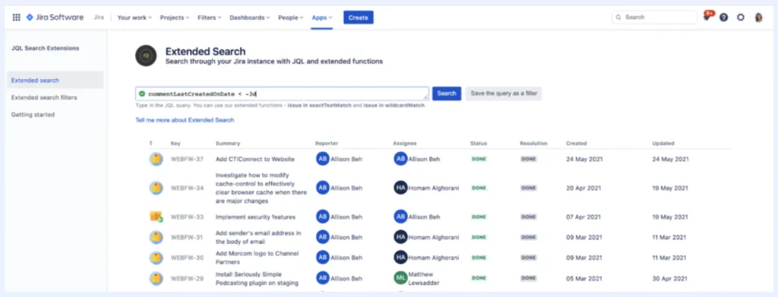The image size is (778, 297).
Task: Click the issue type icon for WEBFW-34
Action: click(x=157, y=188)
